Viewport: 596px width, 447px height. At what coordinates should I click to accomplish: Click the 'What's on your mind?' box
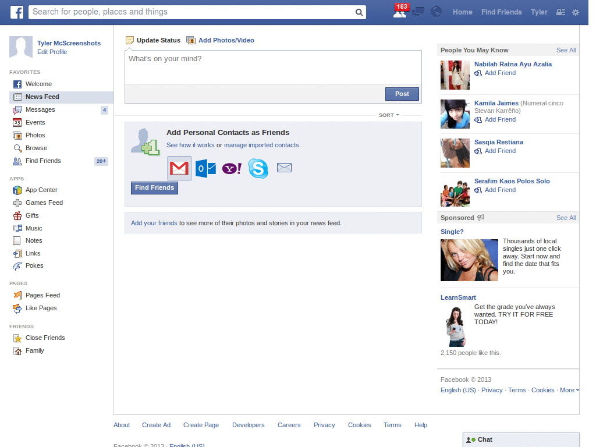[274, 68]
